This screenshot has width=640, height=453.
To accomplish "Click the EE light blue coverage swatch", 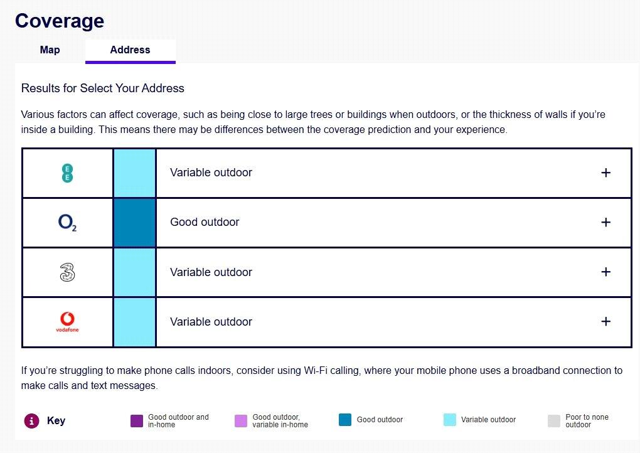I will pos(134,173).
